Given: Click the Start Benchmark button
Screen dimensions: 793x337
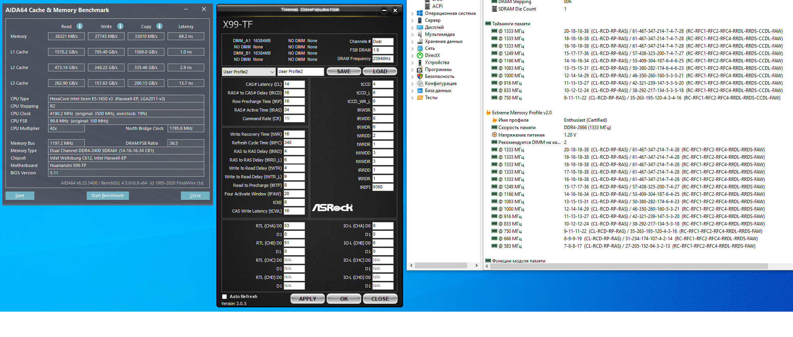Looking at the screenshot, I should (x=107, y=195).
